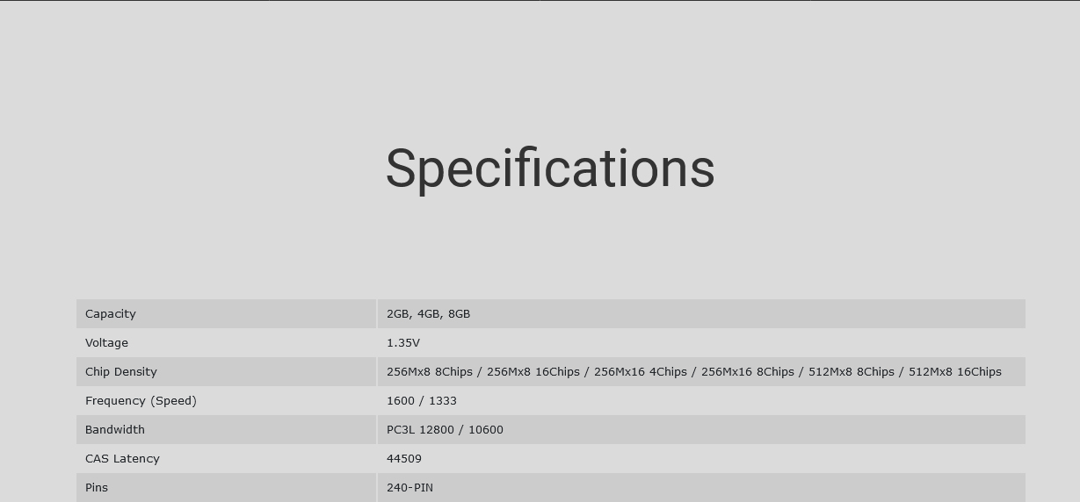Click the 240-PIN value

(410, 487)
